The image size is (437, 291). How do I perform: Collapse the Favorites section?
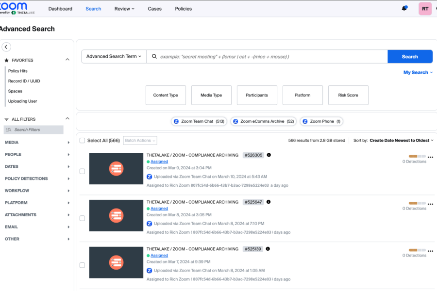pos(67,60)
